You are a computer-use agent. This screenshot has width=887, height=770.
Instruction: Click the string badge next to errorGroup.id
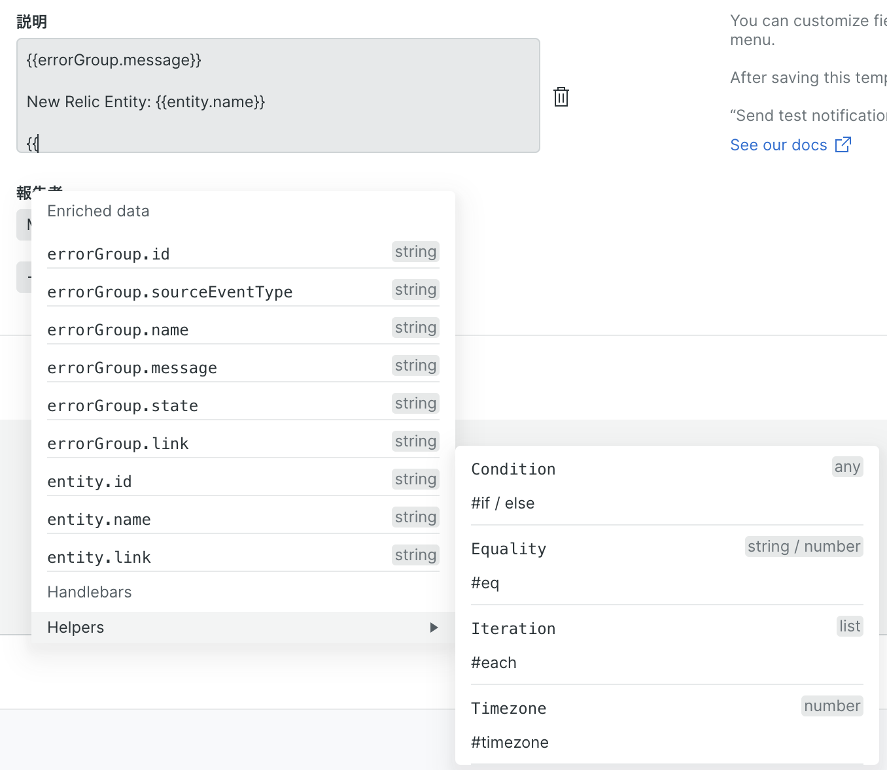pyautogui.click(x=415, y=252)
